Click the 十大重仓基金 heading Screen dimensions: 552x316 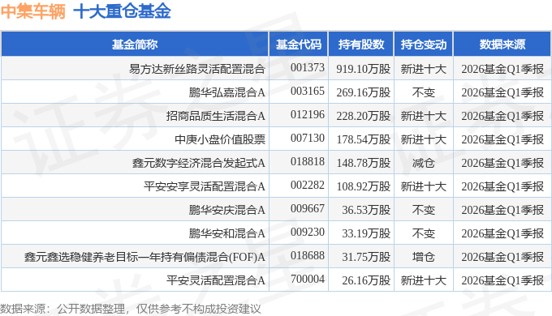point(122,11)
